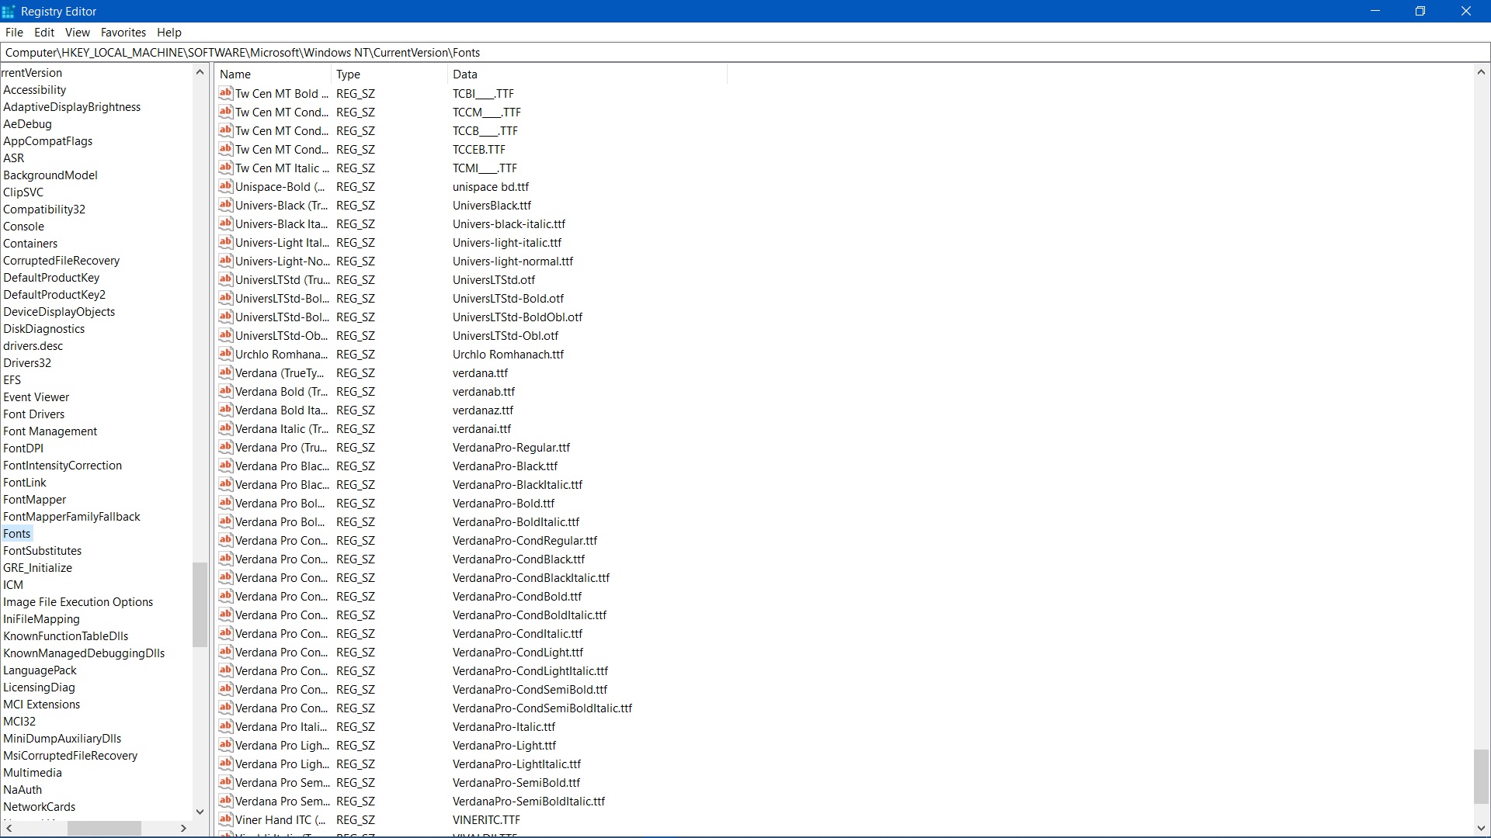
Task: Select the GRE_Initialize key
Action: click(38, 568)
